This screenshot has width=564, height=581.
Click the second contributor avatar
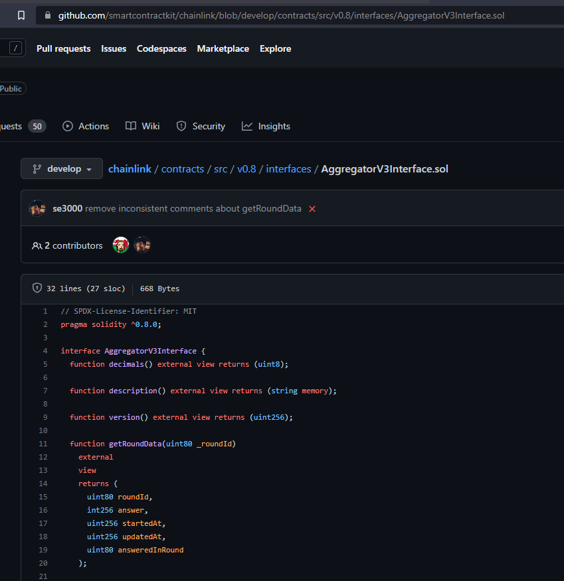click(x=142, y=245)
